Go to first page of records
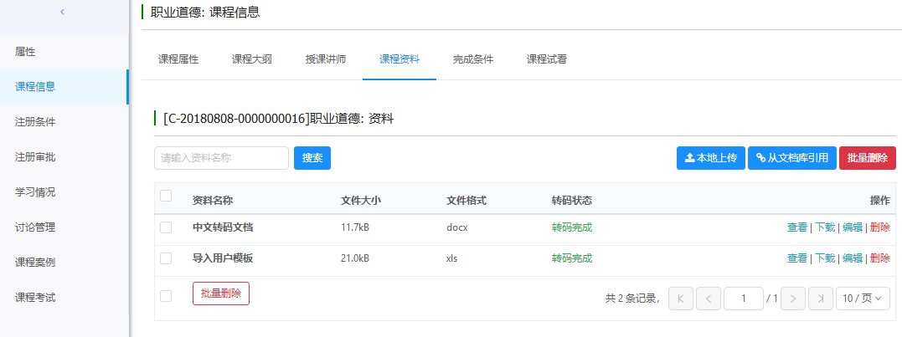Screen dimensions: 902x337 tap(681, 299)
